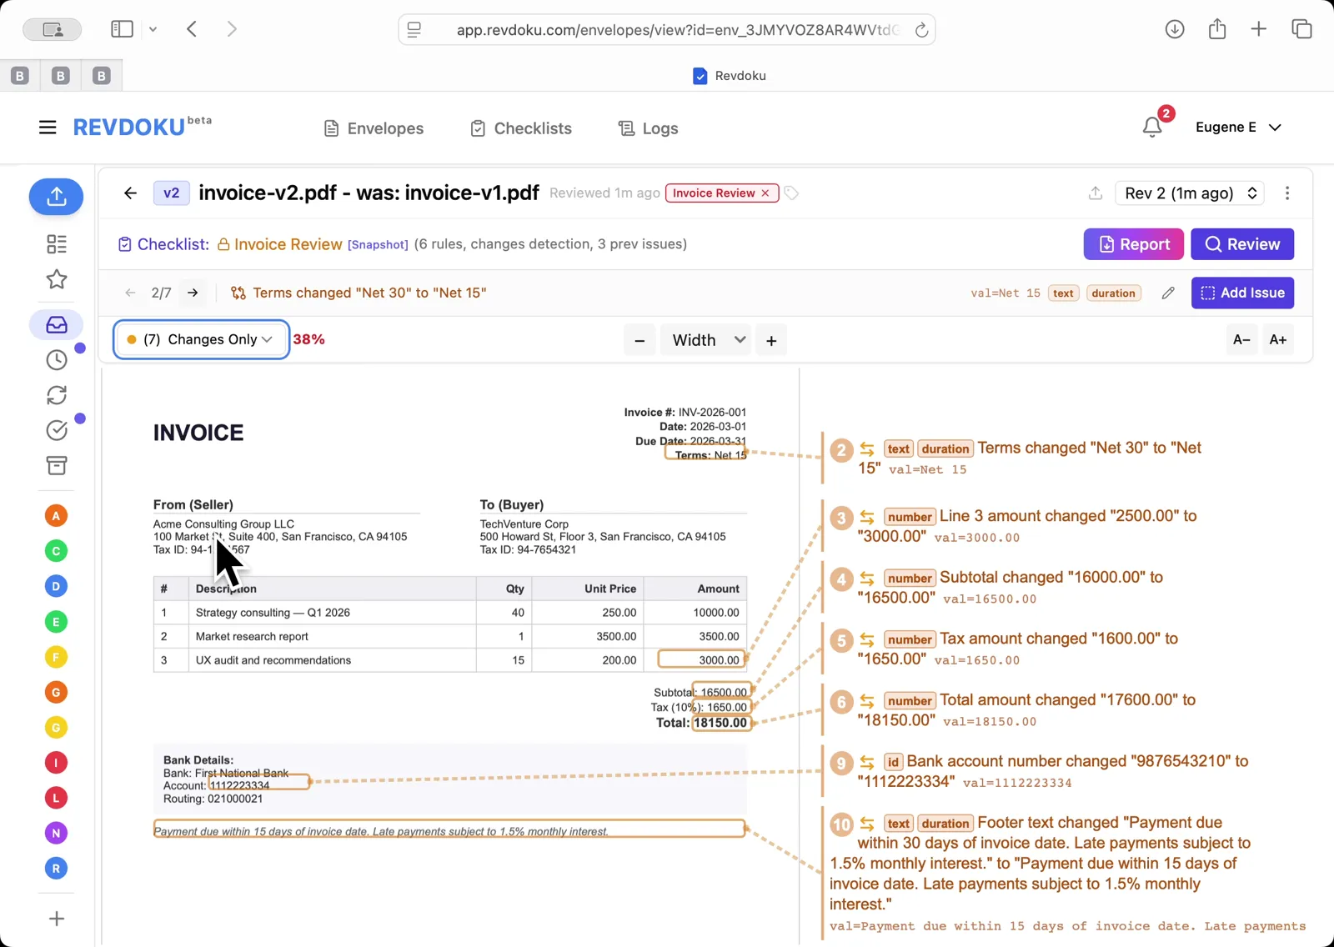Click the dashboard grid icon in the sidebar
The height and width of the screenshot is (947, 1334).
(56, 243)
